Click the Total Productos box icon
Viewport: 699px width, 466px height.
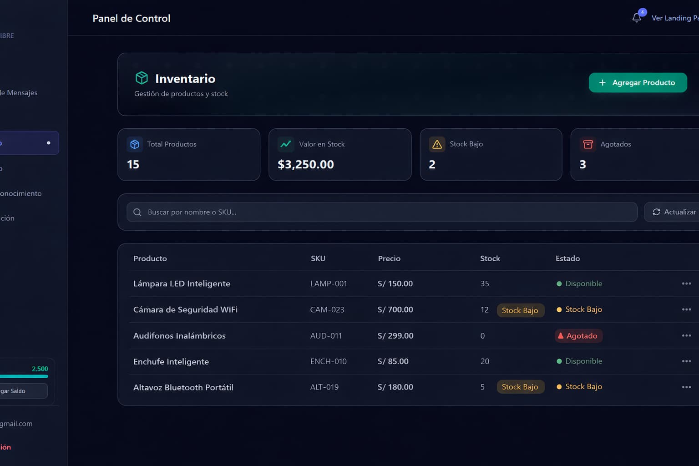[x=135, y=144]
